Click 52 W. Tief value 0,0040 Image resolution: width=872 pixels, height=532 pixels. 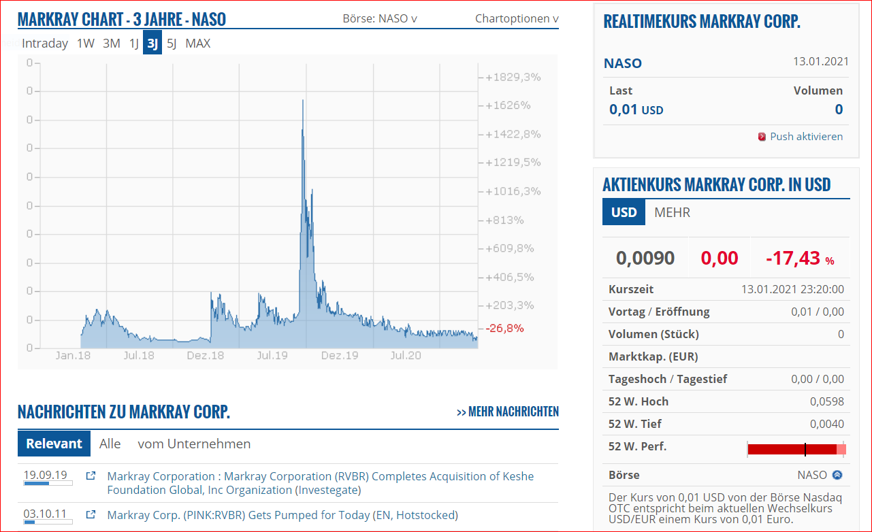827,424
